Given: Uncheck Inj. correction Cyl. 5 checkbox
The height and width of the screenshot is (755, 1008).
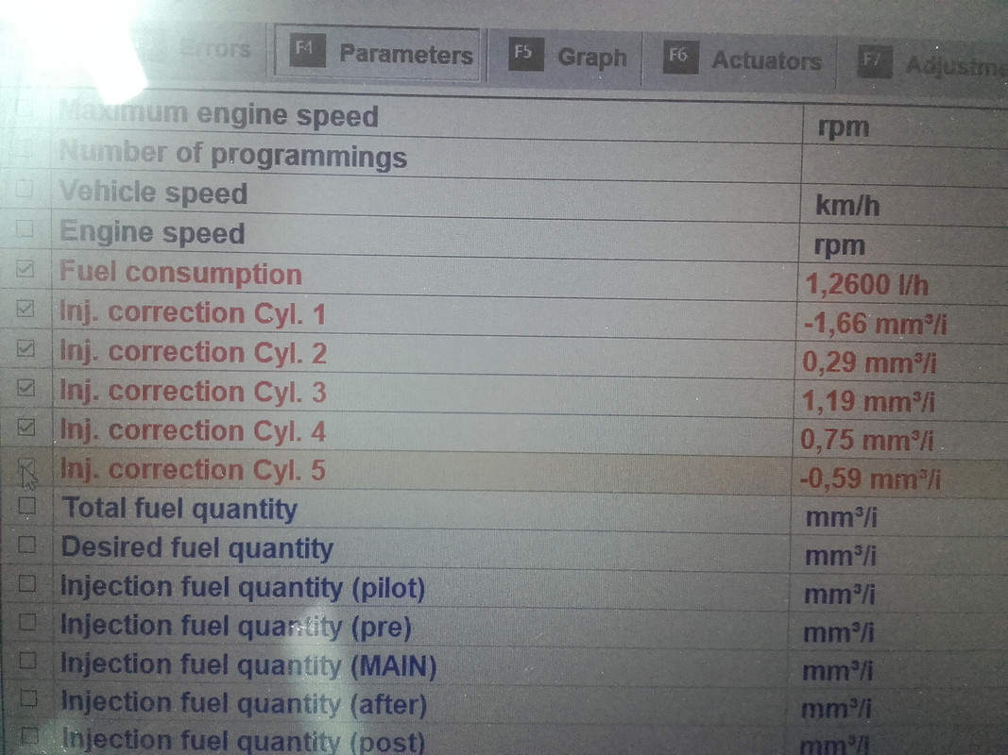Looking at the screenshot, I should pos(26,467).
